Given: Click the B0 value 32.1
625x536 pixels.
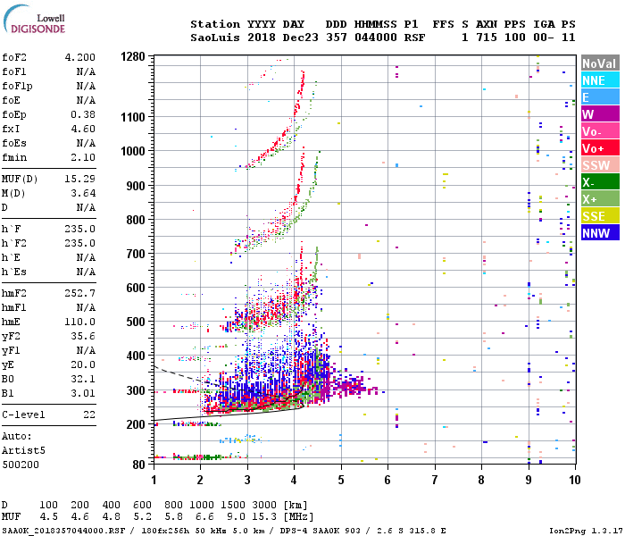Looking at the screenshot, I should [83, 379].
